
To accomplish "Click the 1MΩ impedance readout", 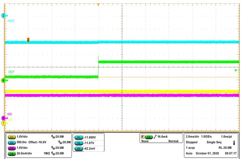I will click(x=47, y=153).
